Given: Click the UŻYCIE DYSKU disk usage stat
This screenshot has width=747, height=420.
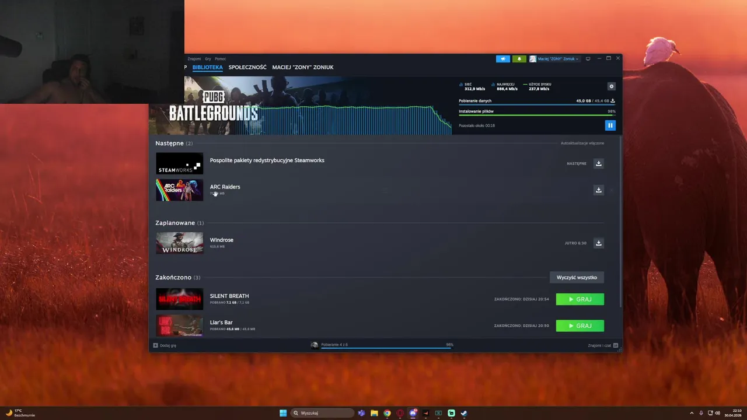Looking at the screenshot, I should coord(538,86).
